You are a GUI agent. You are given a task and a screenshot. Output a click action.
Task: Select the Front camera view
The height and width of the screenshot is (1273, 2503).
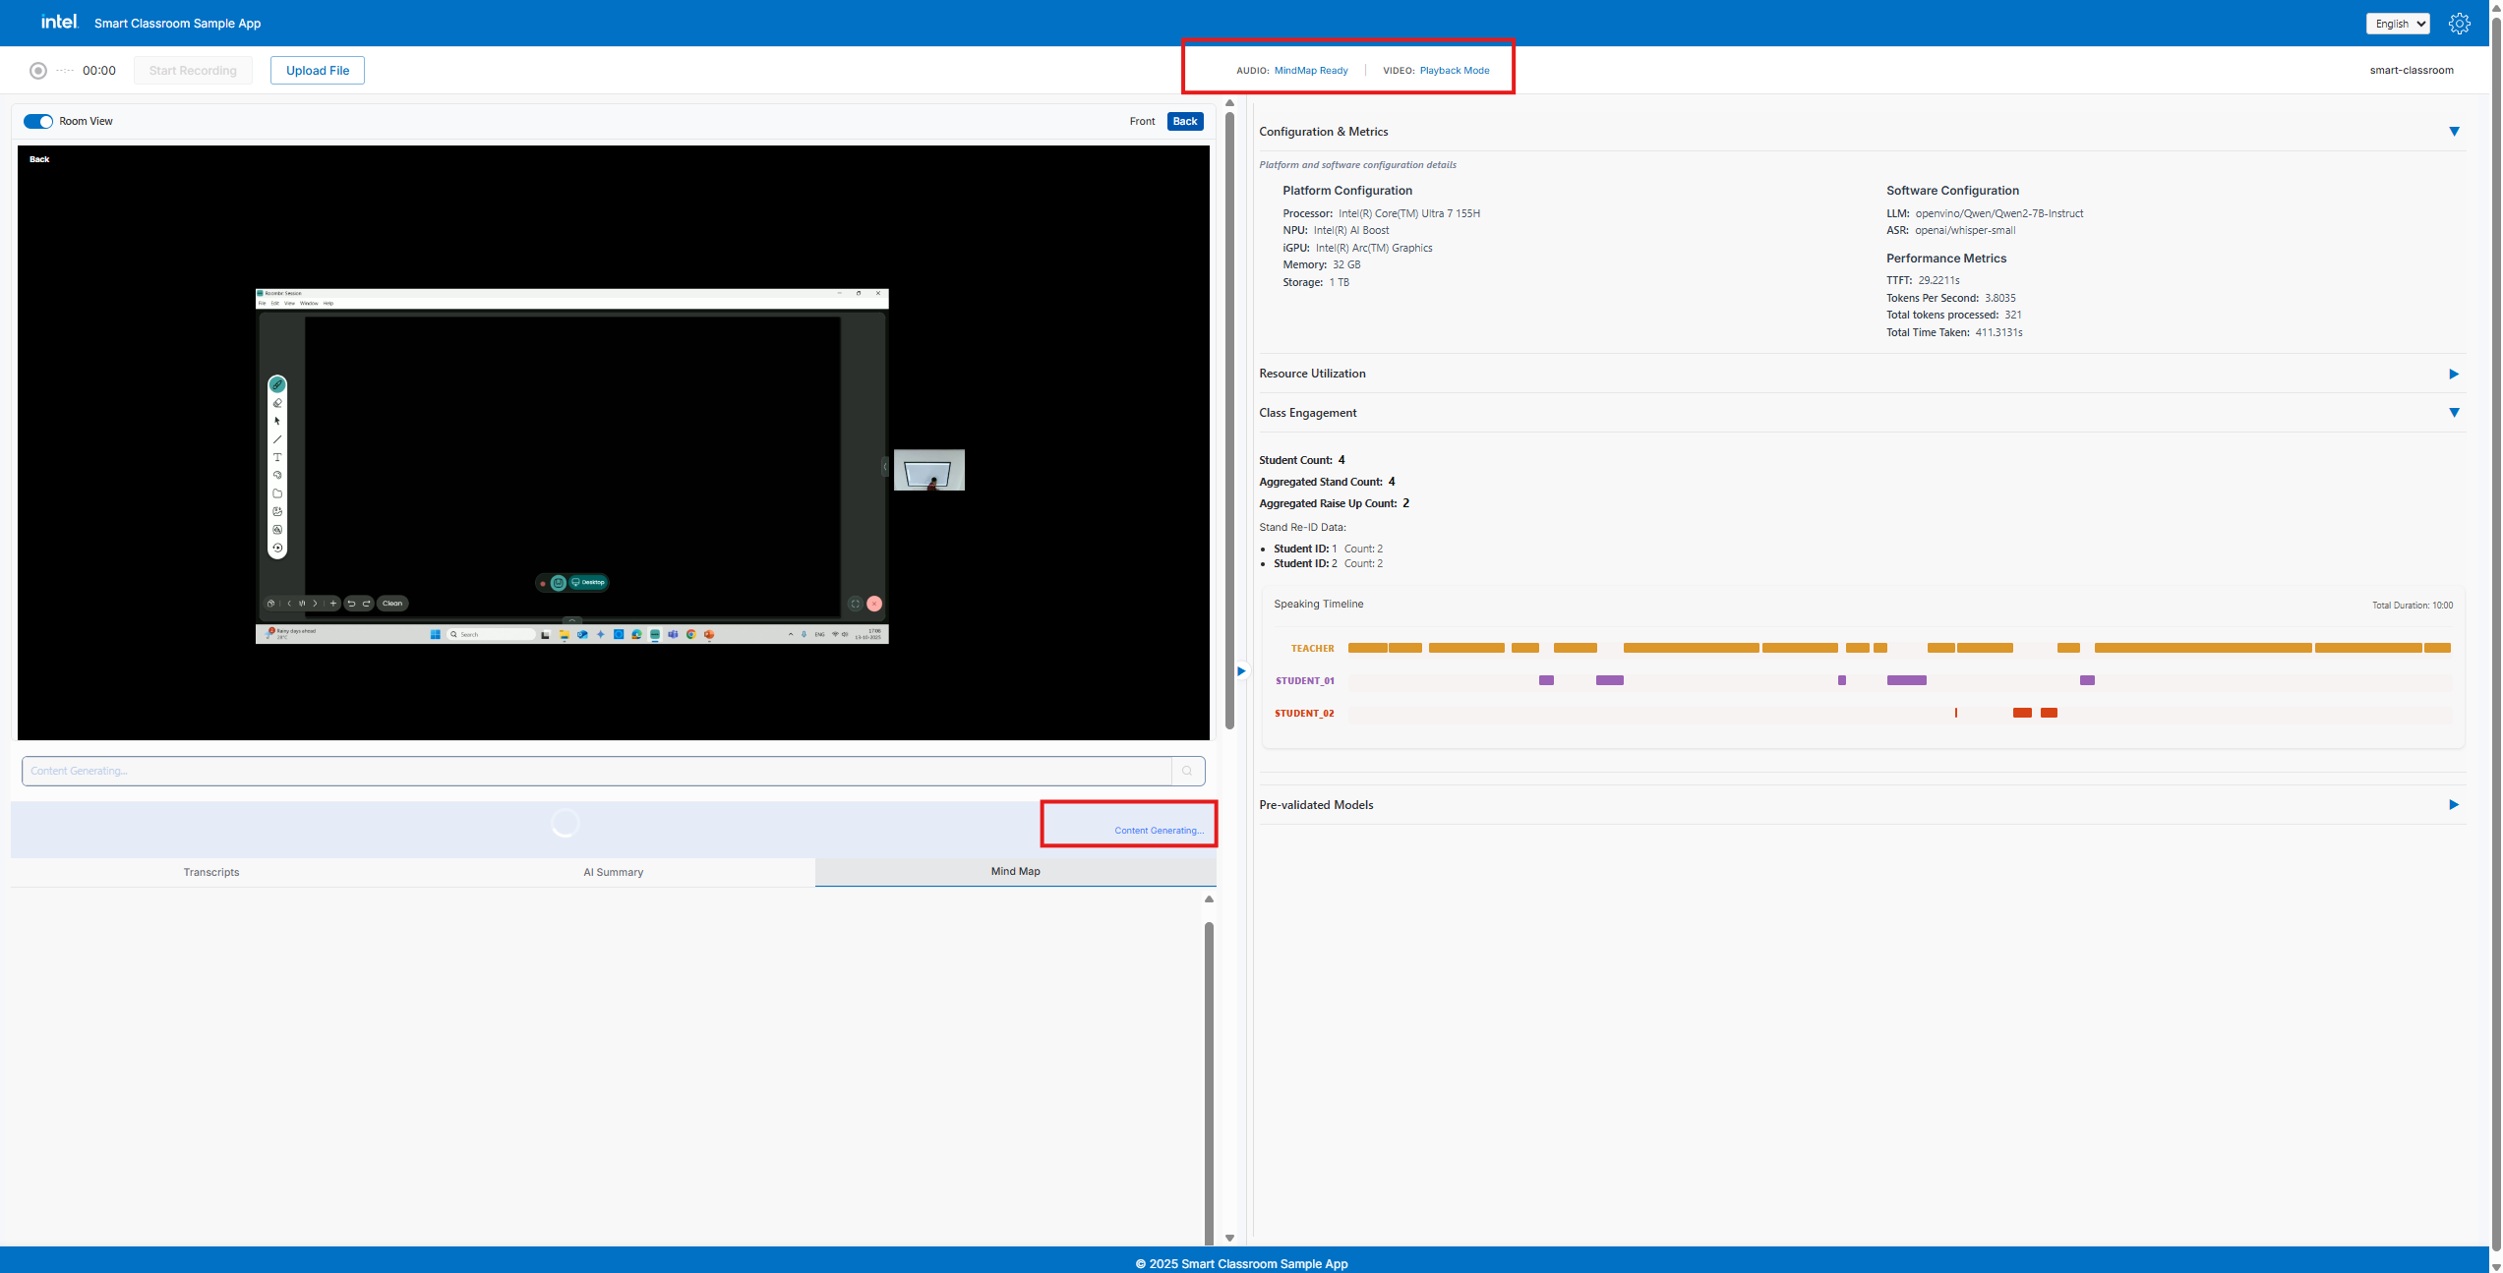click(1142, 122)
